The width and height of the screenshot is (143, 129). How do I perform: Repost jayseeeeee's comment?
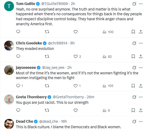(x=47, y=86)
